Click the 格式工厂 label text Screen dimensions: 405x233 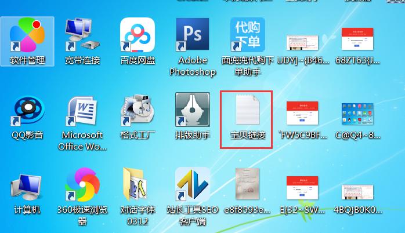(x=138, y=135)
